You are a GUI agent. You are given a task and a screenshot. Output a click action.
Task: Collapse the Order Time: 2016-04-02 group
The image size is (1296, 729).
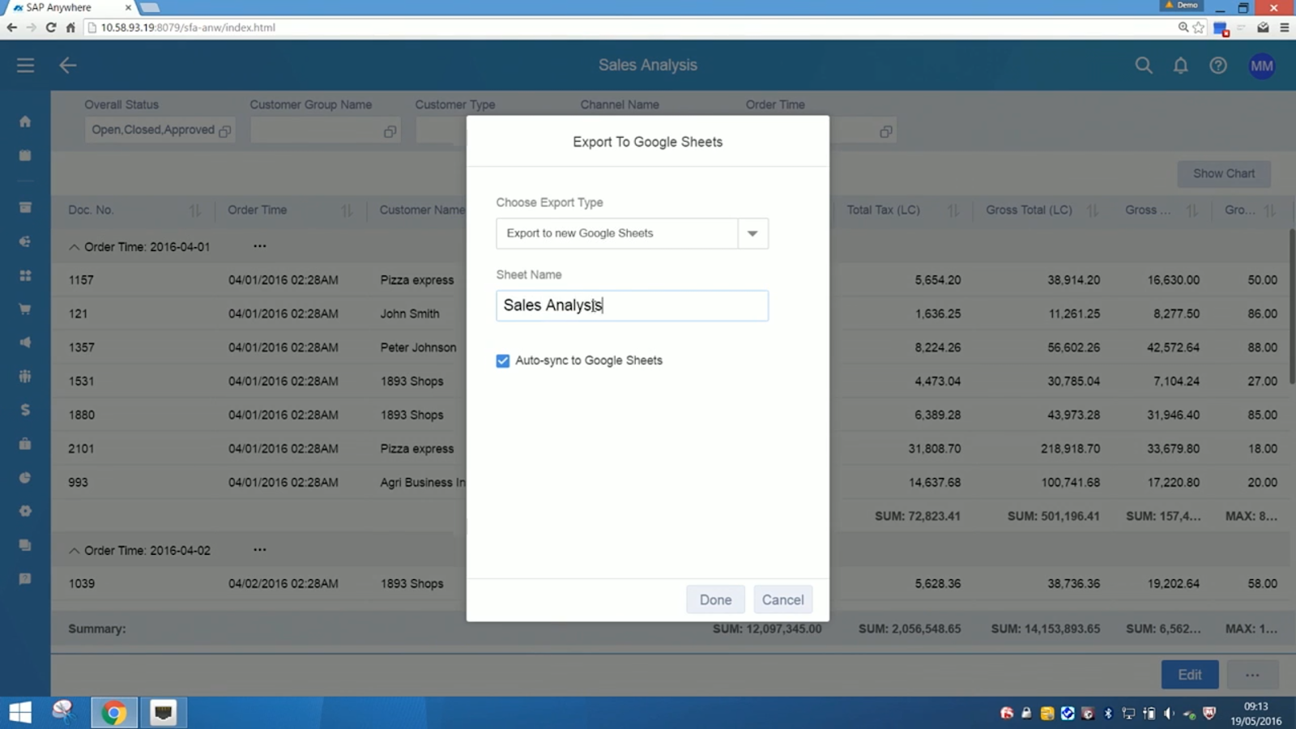pyautogui.click(x=74, y=551)
